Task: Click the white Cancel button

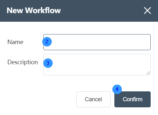Action: click(x=93, y=99)
